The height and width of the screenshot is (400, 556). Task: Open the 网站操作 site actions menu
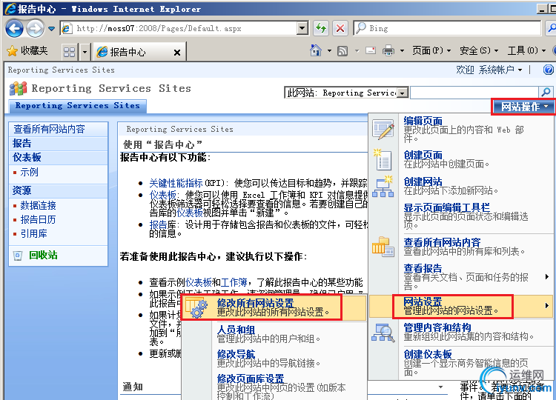(x=523, y=107)
